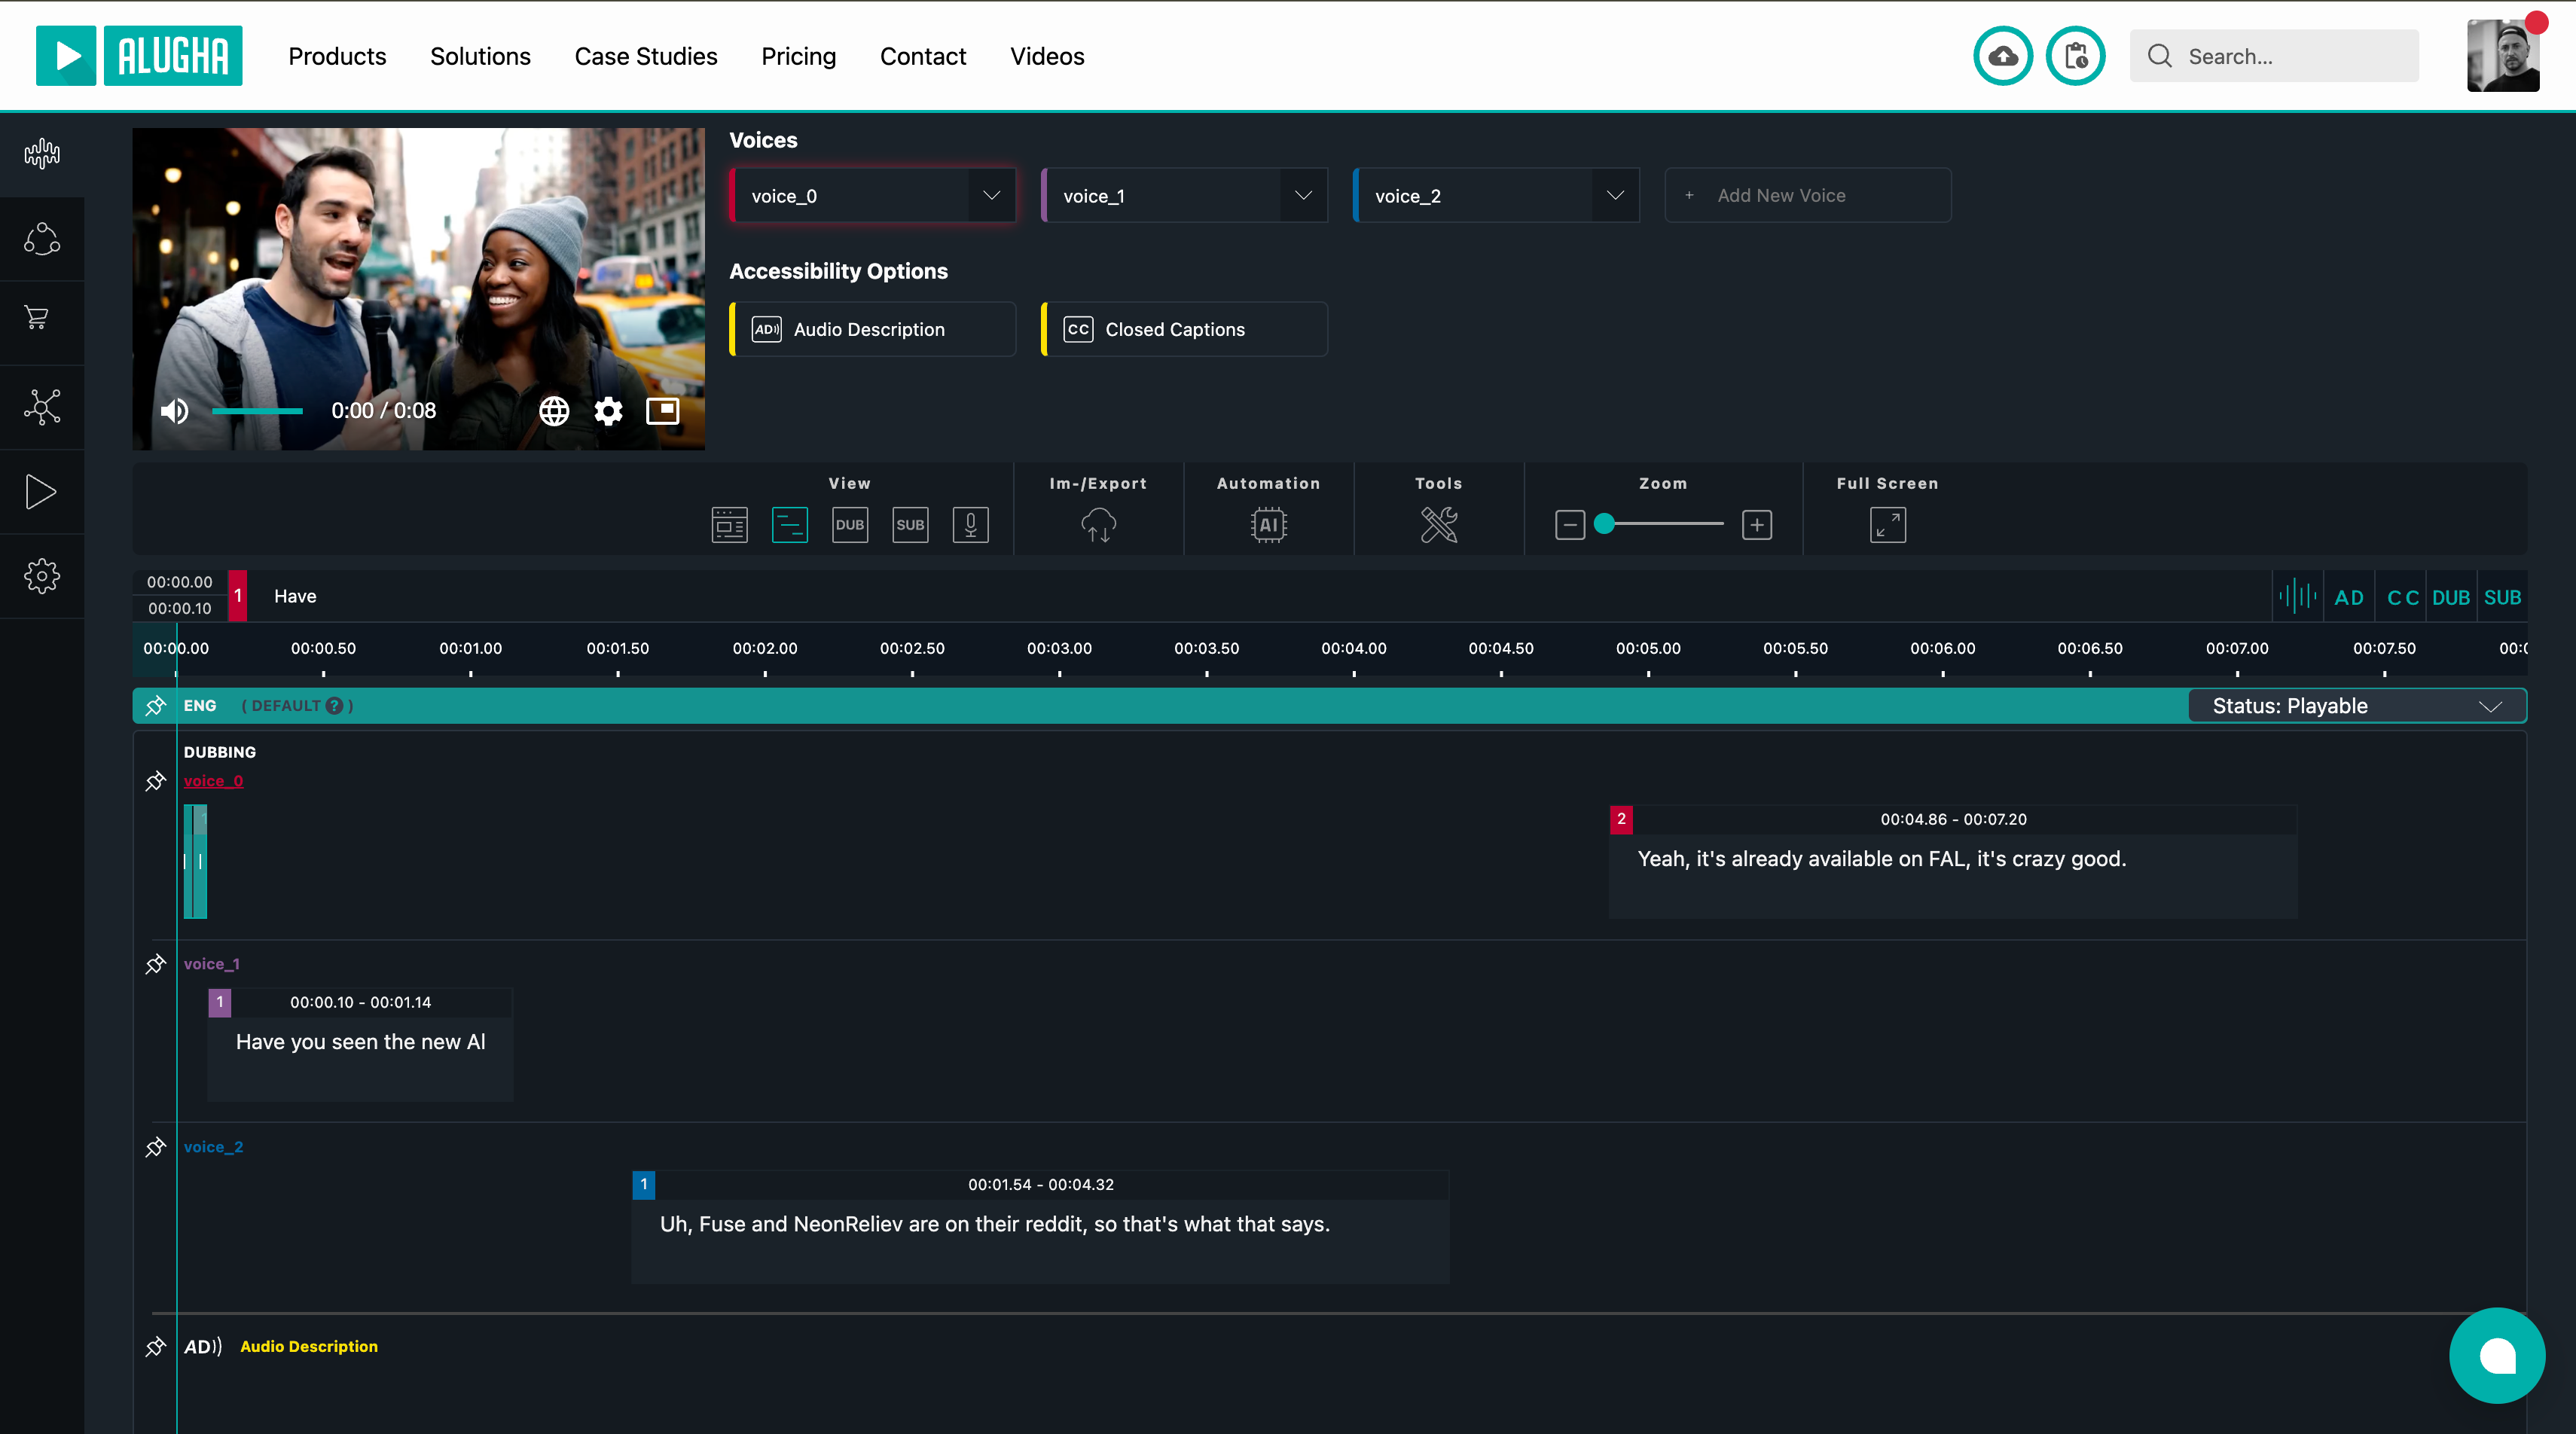2576x1434 pixels.
Task: Toggle the CC track filter
Action: click(x=2402, y=597)
